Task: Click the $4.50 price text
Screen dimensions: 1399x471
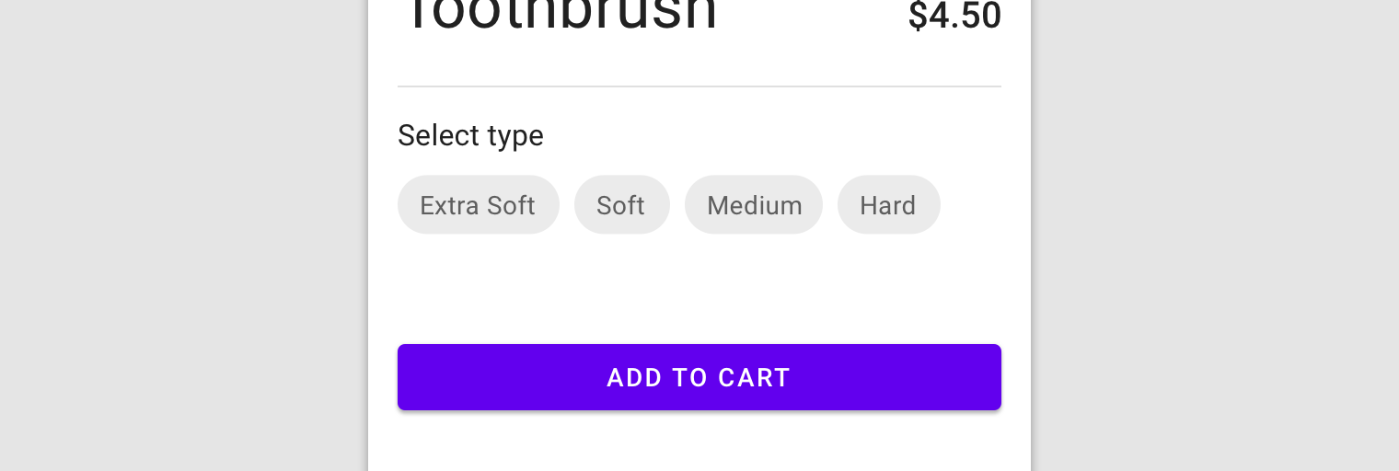Action: 954,16
